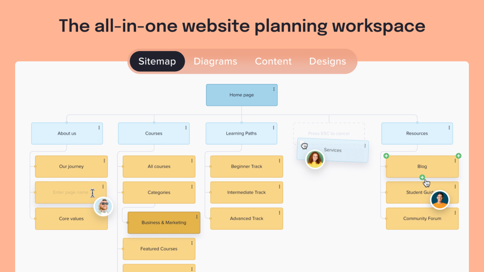Open Learning Paths card options dots
The image size is (484, 272).
(274, 127)
